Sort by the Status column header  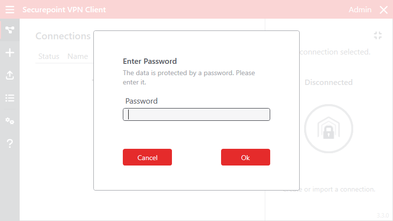click(x=49, y=56)
